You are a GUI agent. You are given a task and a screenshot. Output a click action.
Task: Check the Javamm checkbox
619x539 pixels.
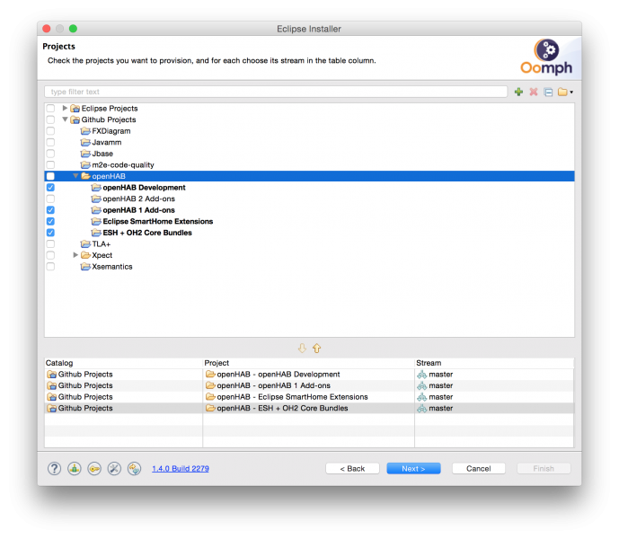(x=50, y=142)
